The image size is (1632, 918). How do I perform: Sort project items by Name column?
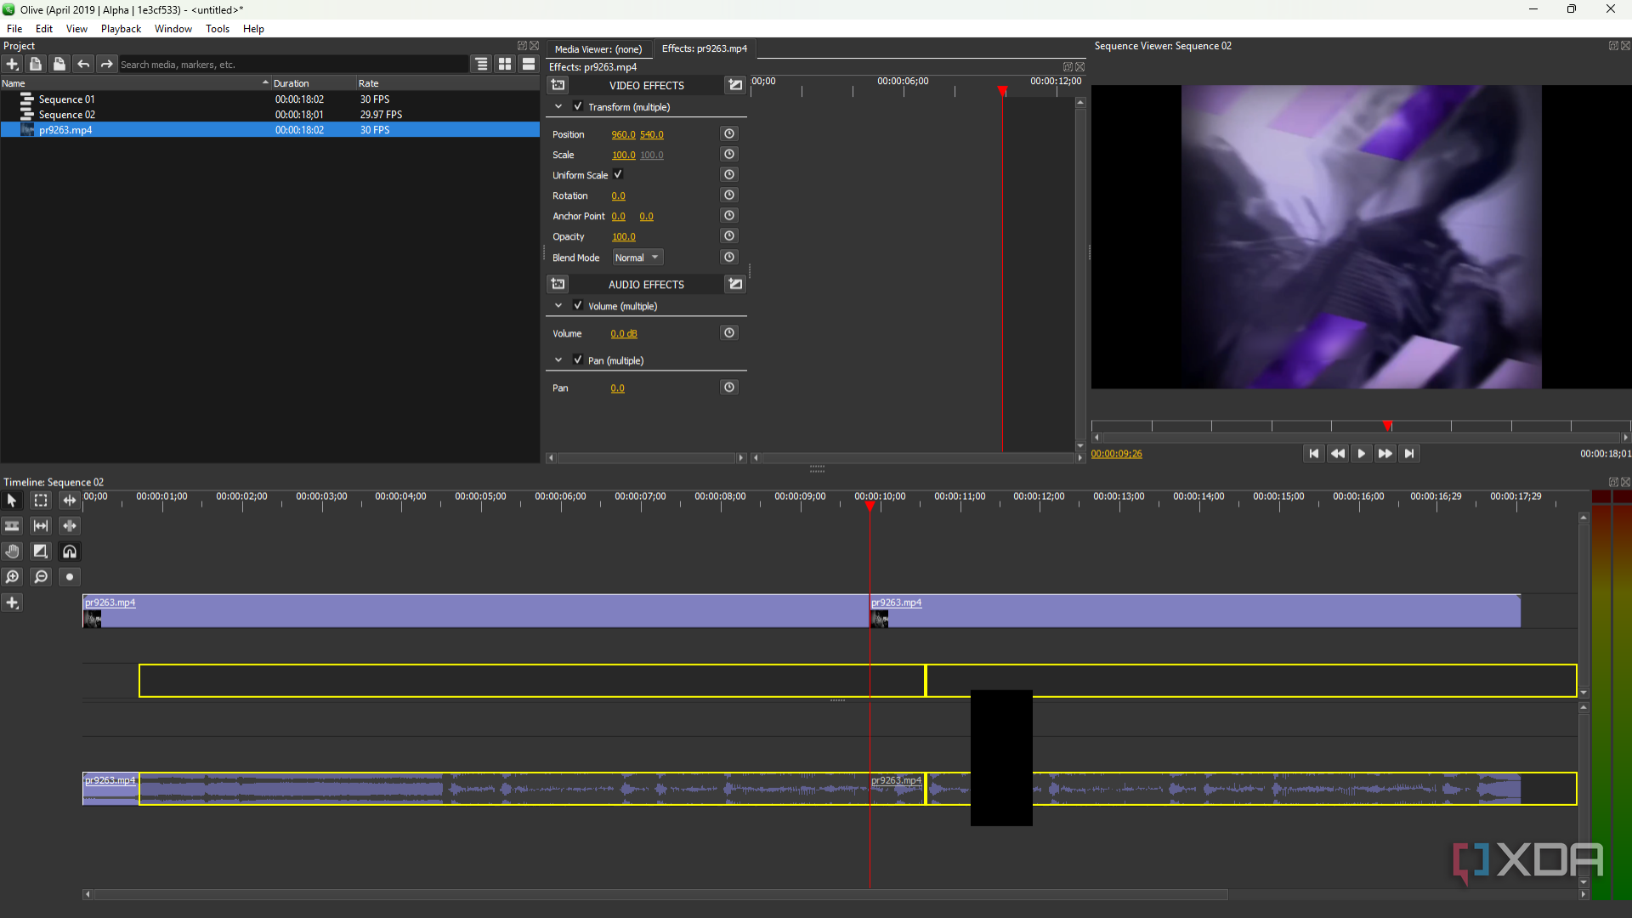[x=134, y=83]
